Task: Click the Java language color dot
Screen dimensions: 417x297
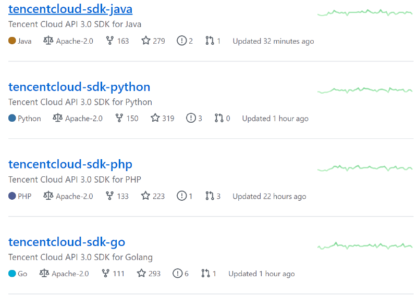Action: [12, 41]
